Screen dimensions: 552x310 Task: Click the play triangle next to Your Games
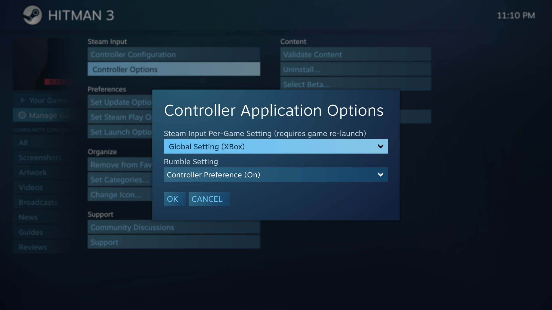tap(22, 100)
